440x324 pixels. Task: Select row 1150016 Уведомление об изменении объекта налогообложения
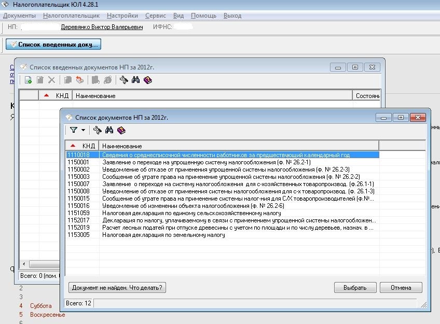pos(223,206)
